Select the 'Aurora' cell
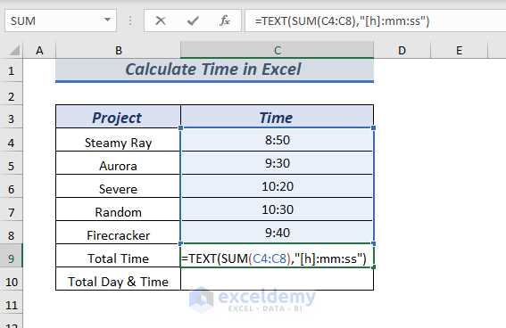This screenshot has height=328, width=506. (x=118, y=163)
